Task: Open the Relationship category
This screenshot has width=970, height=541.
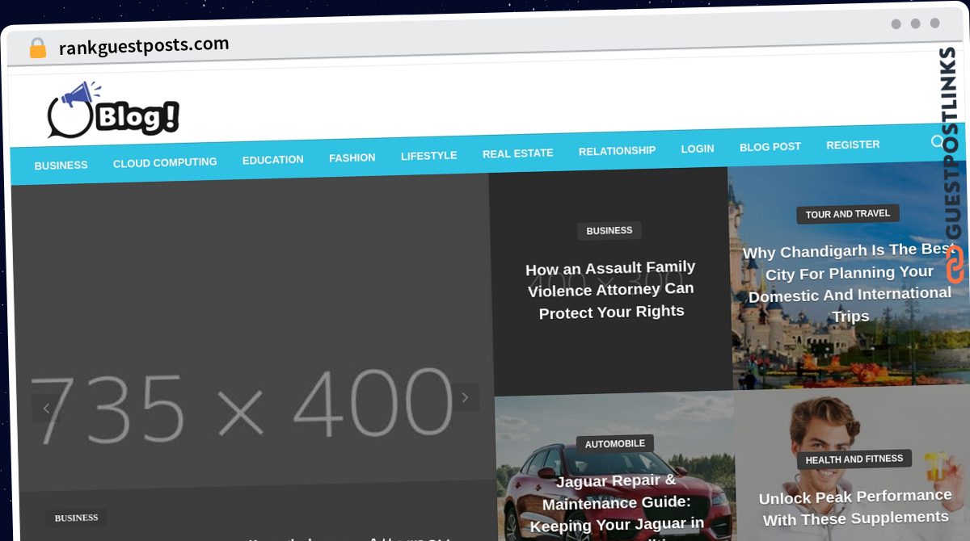Action: [x=618, y=151]
